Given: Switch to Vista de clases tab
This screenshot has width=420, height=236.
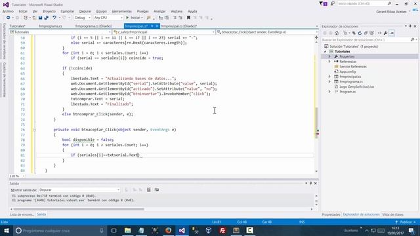Looking at the screenshot, I should [x=392, y=214].
